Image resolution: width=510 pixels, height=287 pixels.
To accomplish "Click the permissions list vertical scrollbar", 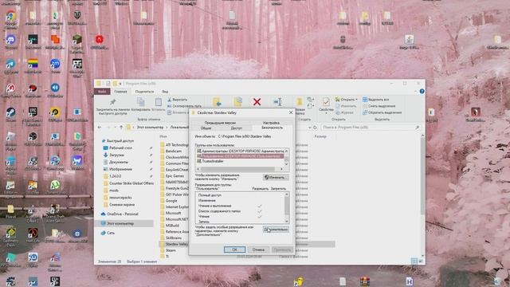I will click(x=287, y=205).
